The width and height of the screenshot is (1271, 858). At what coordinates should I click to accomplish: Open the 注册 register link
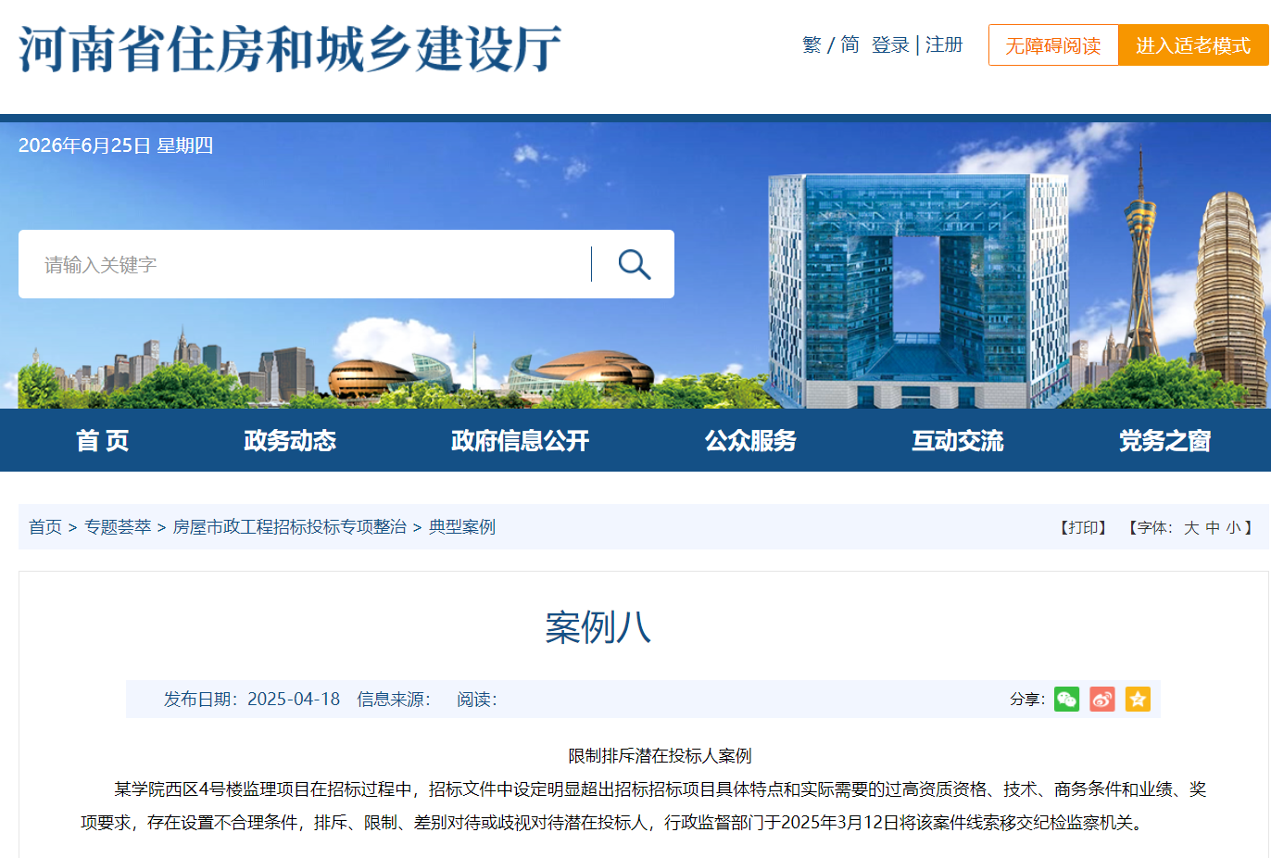point(944,44)
